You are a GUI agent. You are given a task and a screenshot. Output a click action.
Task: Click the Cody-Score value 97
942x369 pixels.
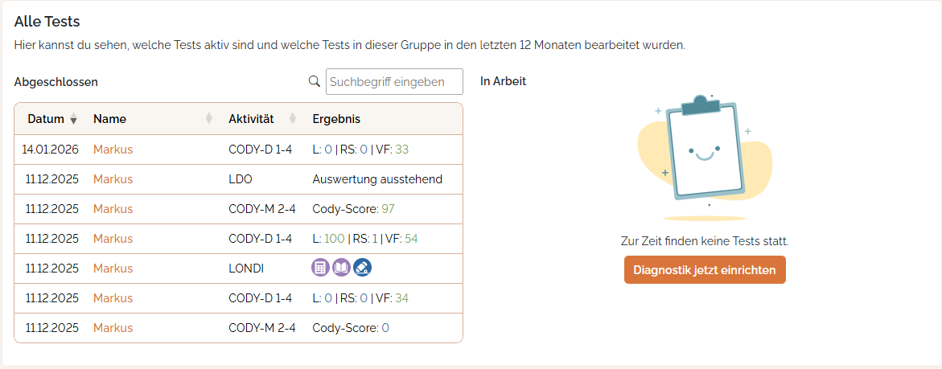[x=388, y=209]
